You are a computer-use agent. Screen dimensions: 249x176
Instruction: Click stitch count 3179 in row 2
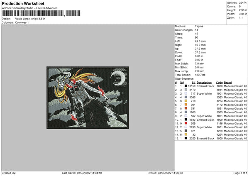(x=192, y=90)
